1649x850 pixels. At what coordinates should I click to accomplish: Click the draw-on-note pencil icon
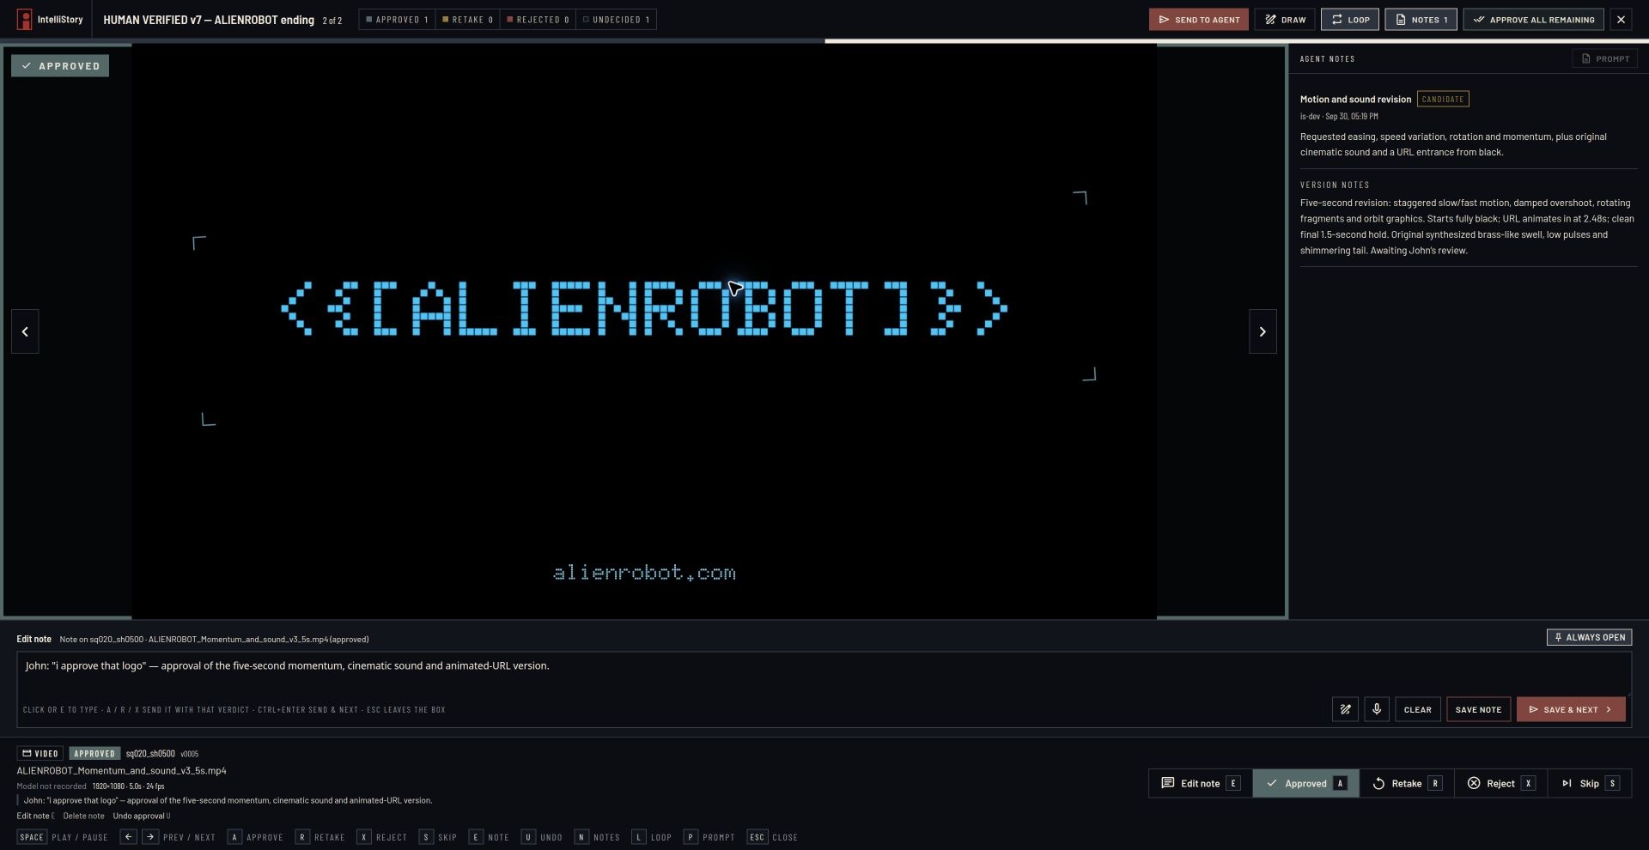tap(1345, 709)
